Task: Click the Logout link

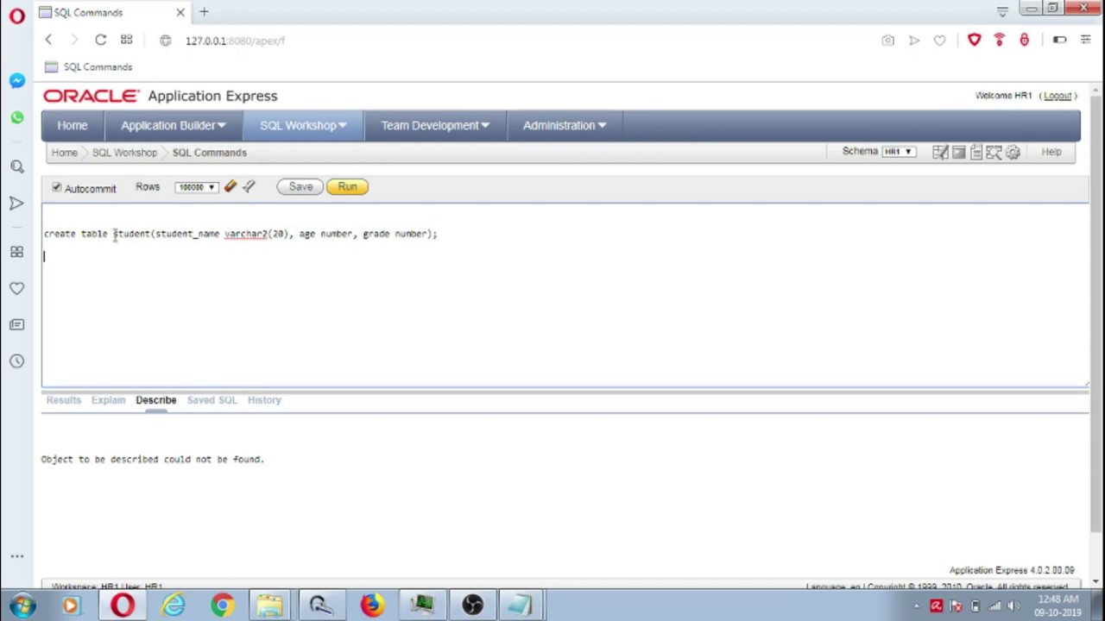Action: [1058, 96]
